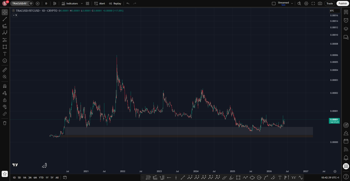Open the XABCD patterns tool in left sidebar

5,33
